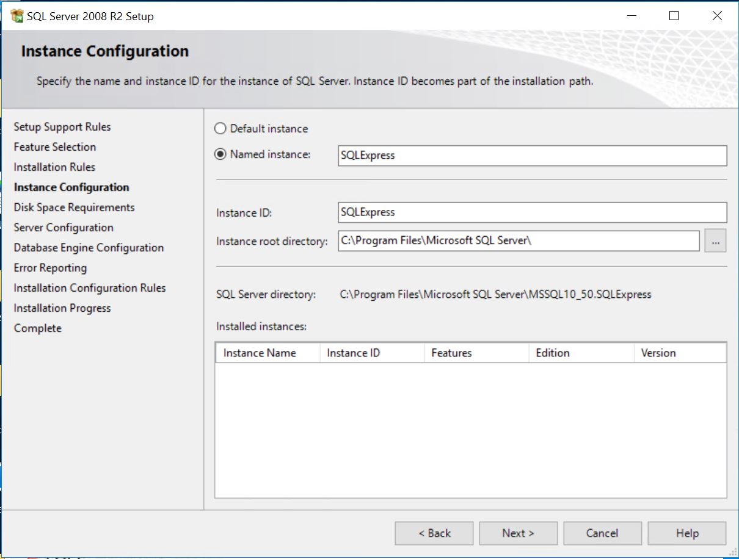The image size is (739, 559).
Task: Click Installation Configuration Rules step
Action: tap(90, 288)
